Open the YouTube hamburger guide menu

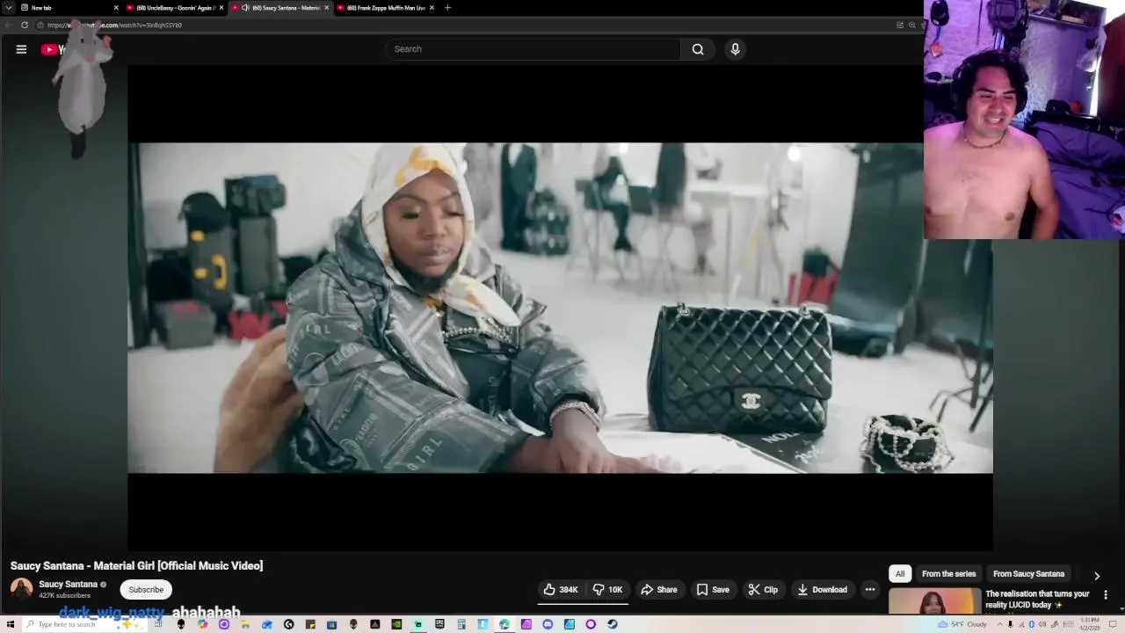21,49
